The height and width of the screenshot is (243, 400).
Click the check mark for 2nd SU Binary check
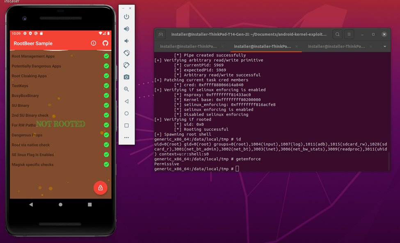[x=106, y=115]
